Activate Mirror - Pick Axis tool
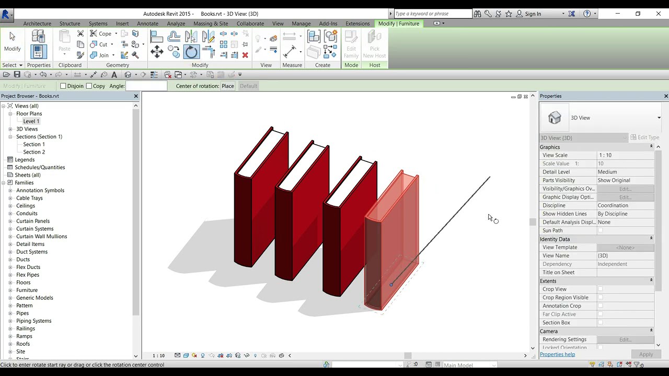Screen dimensions: 669x376 (x=191, y=37)
